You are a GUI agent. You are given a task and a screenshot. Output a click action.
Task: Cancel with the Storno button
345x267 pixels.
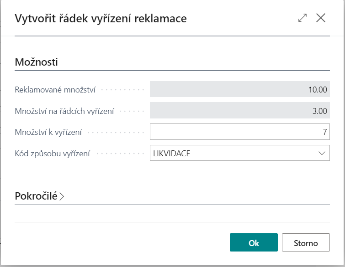306,243
